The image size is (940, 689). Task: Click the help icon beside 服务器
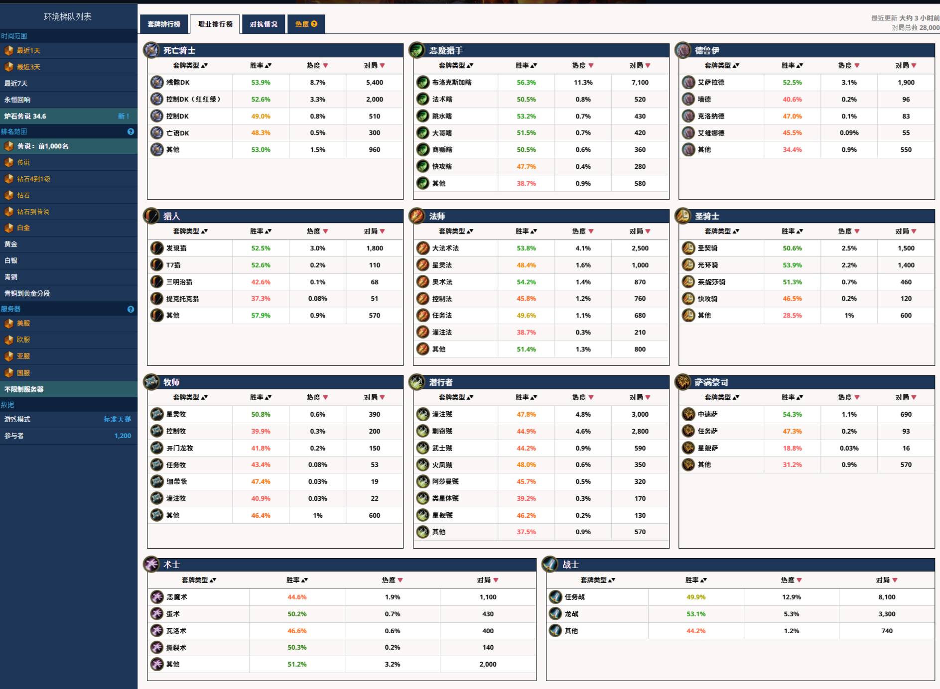tap(131, 309)
